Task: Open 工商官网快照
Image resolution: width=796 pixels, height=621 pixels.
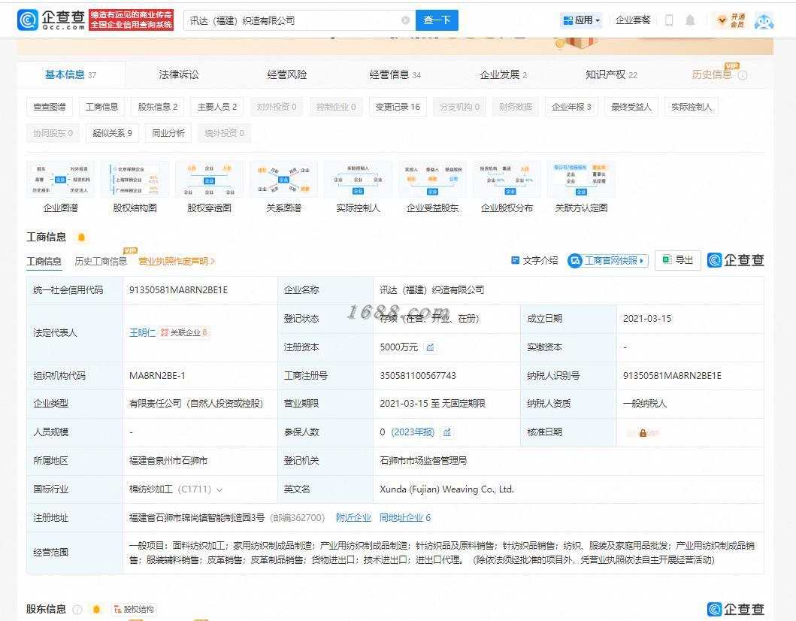Action: click(x=607, y=260)
